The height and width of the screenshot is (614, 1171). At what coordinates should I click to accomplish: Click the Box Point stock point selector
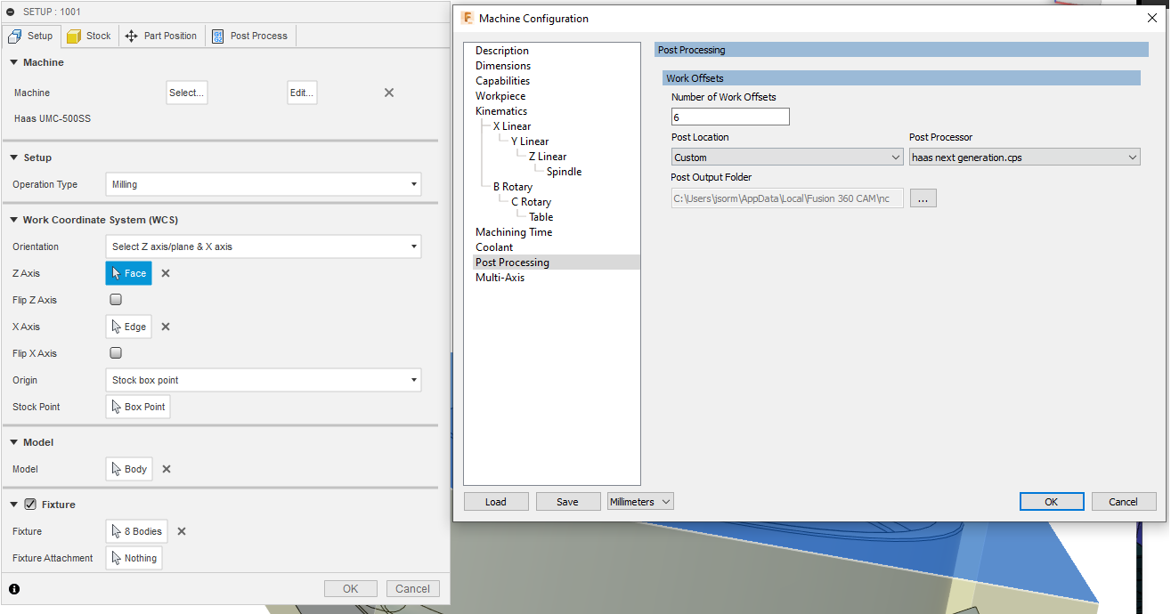(x=137, y=407)
